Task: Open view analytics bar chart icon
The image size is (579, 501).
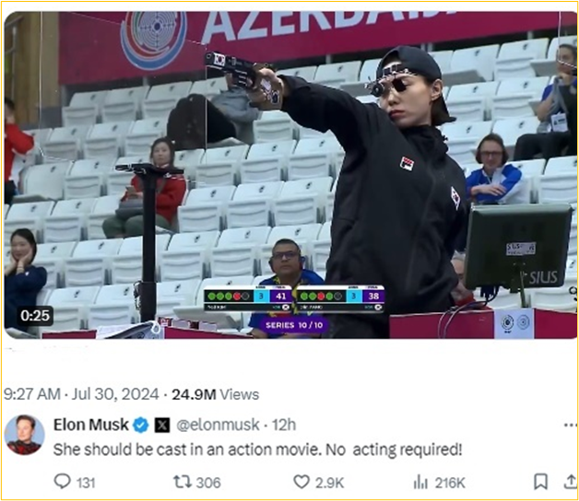Action: (420, 482)
